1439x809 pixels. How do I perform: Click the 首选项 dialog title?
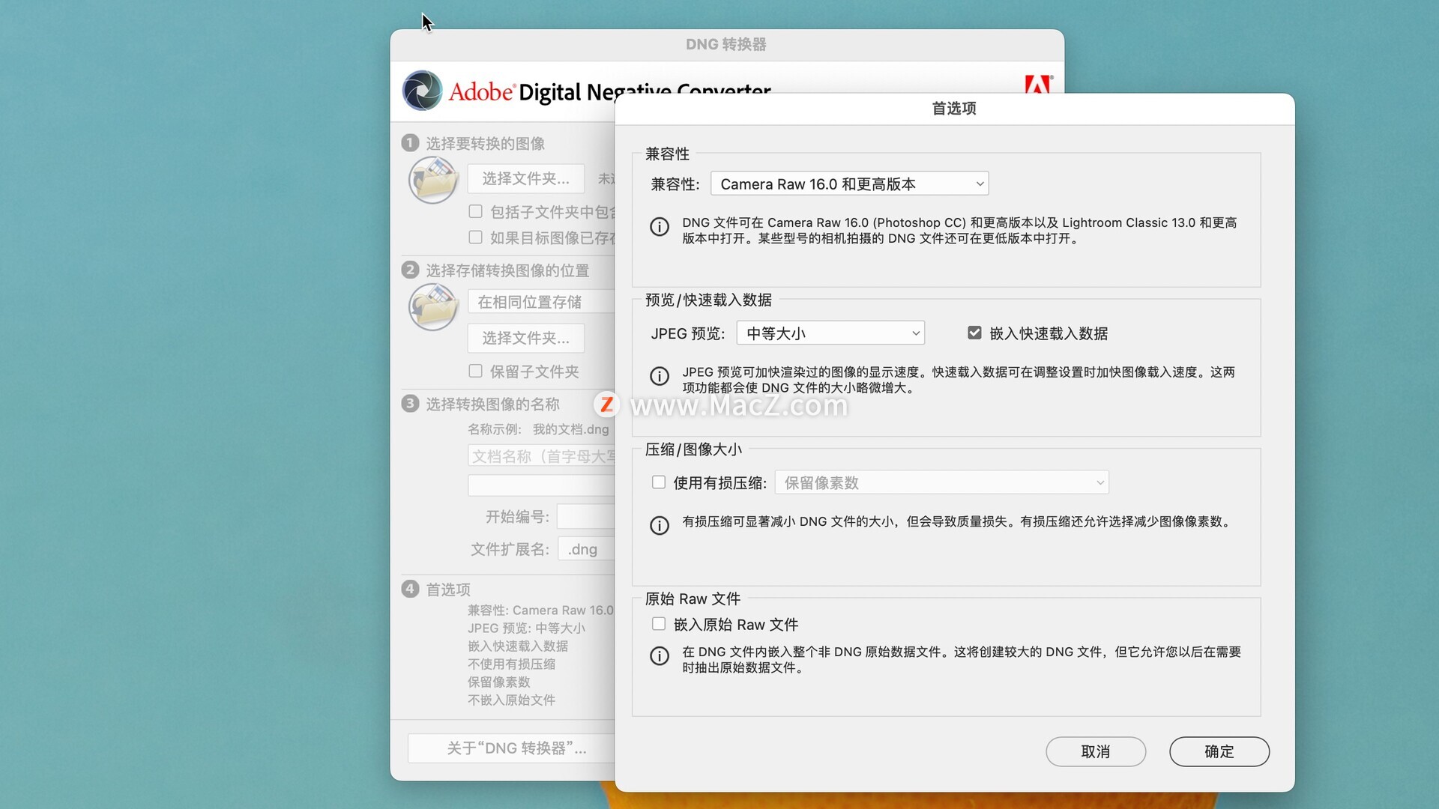[954, 109]
